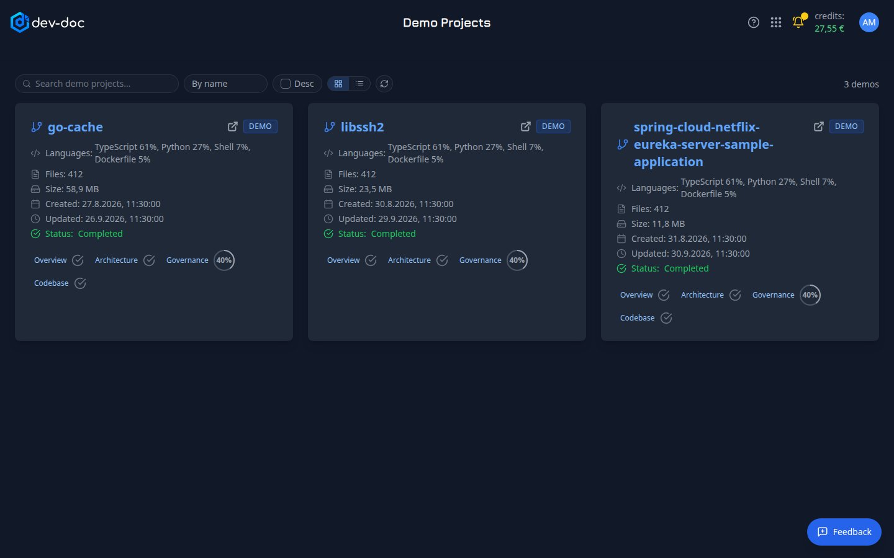
Task: Click the DEMO badge on libssh2
Action: [x=553, y=126]
